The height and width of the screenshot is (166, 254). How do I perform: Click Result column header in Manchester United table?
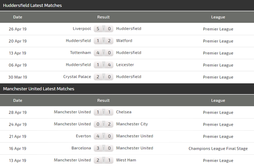click(x=103, y=100)
